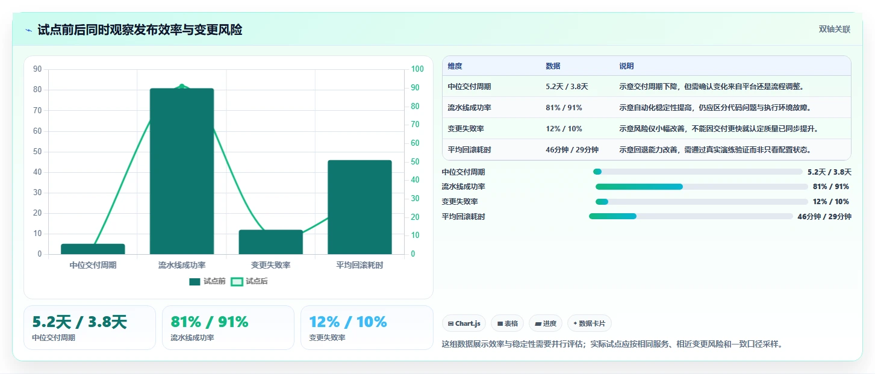Viewport: 875px width, 374px height.
Task: Click the 表格 chip
Action: [508, 323]
